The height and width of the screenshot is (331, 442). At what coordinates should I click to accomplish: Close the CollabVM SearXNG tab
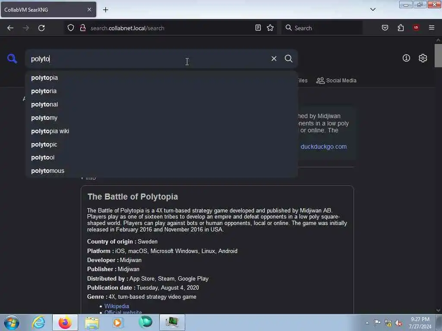point(89,9)
